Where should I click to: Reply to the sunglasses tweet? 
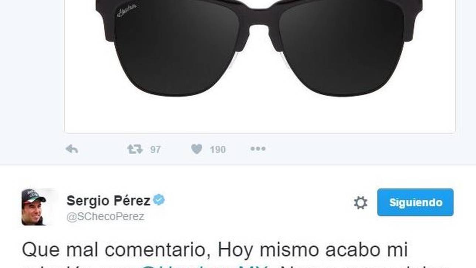tap(72, 149)
